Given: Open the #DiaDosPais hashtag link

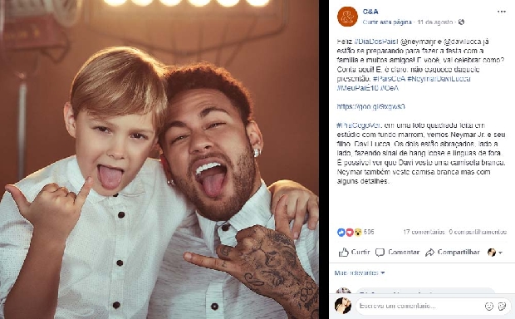Looking at the screenshot, I should pos(376,42).
